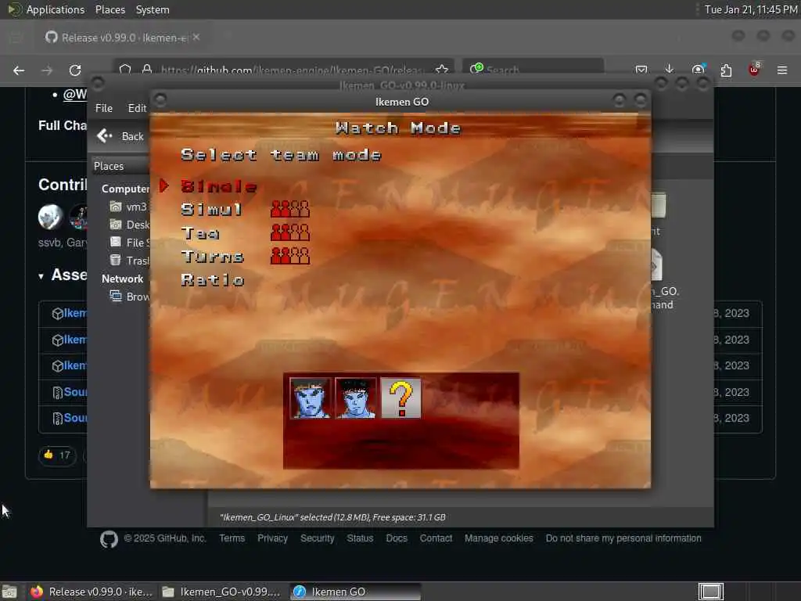
Task: Click the first blue fighter portrait
Action: tap(310, 398)
